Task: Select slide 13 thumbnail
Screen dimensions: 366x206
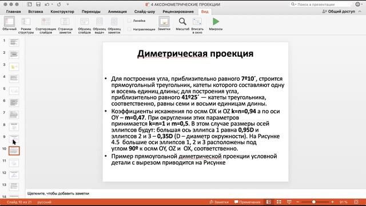Action: (14, 187)
